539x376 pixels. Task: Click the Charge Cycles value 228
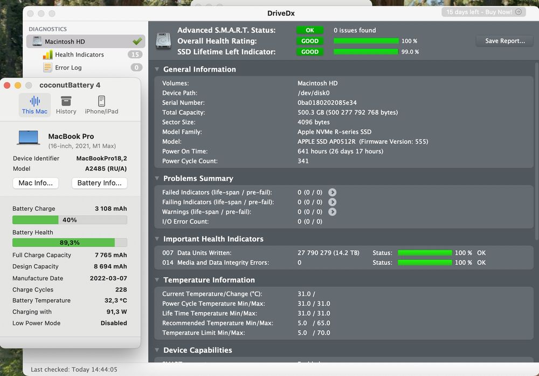tap(121, 289)
